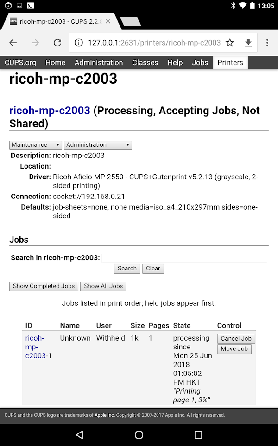Expand the Maintenance dropdown
The width and height of the screenshot is (278, 446).
36,145
